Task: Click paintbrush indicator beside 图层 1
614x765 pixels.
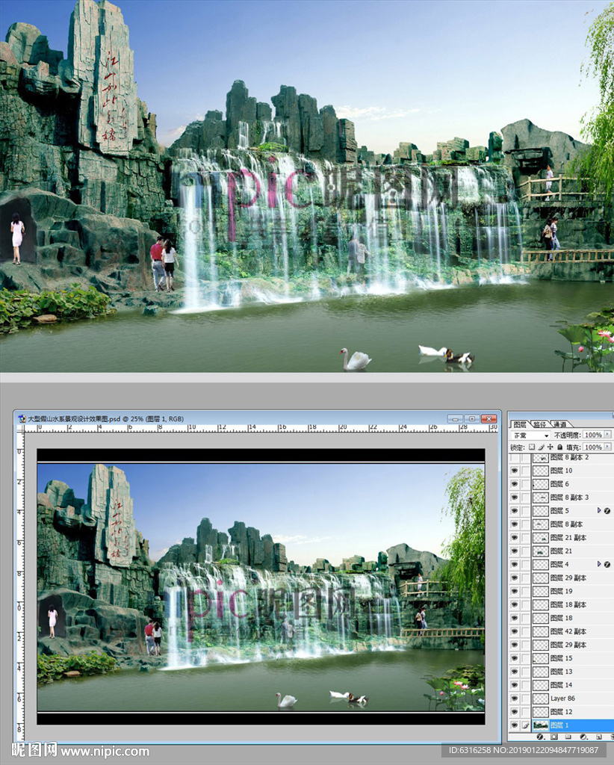Action: coord(525,725)
